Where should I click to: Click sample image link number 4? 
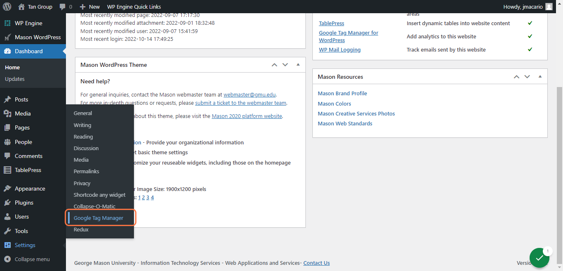(x=152, y=198)
